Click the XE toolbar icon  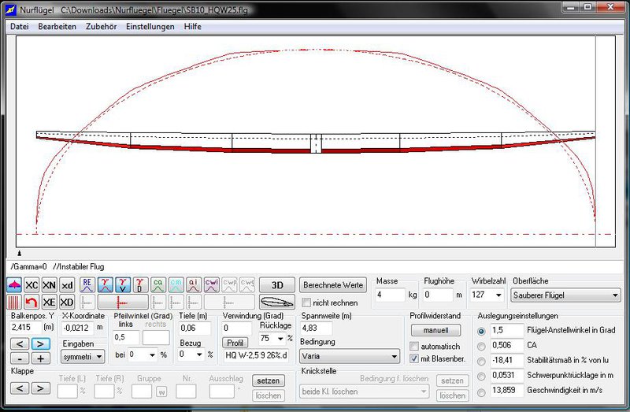coord(49,303)
